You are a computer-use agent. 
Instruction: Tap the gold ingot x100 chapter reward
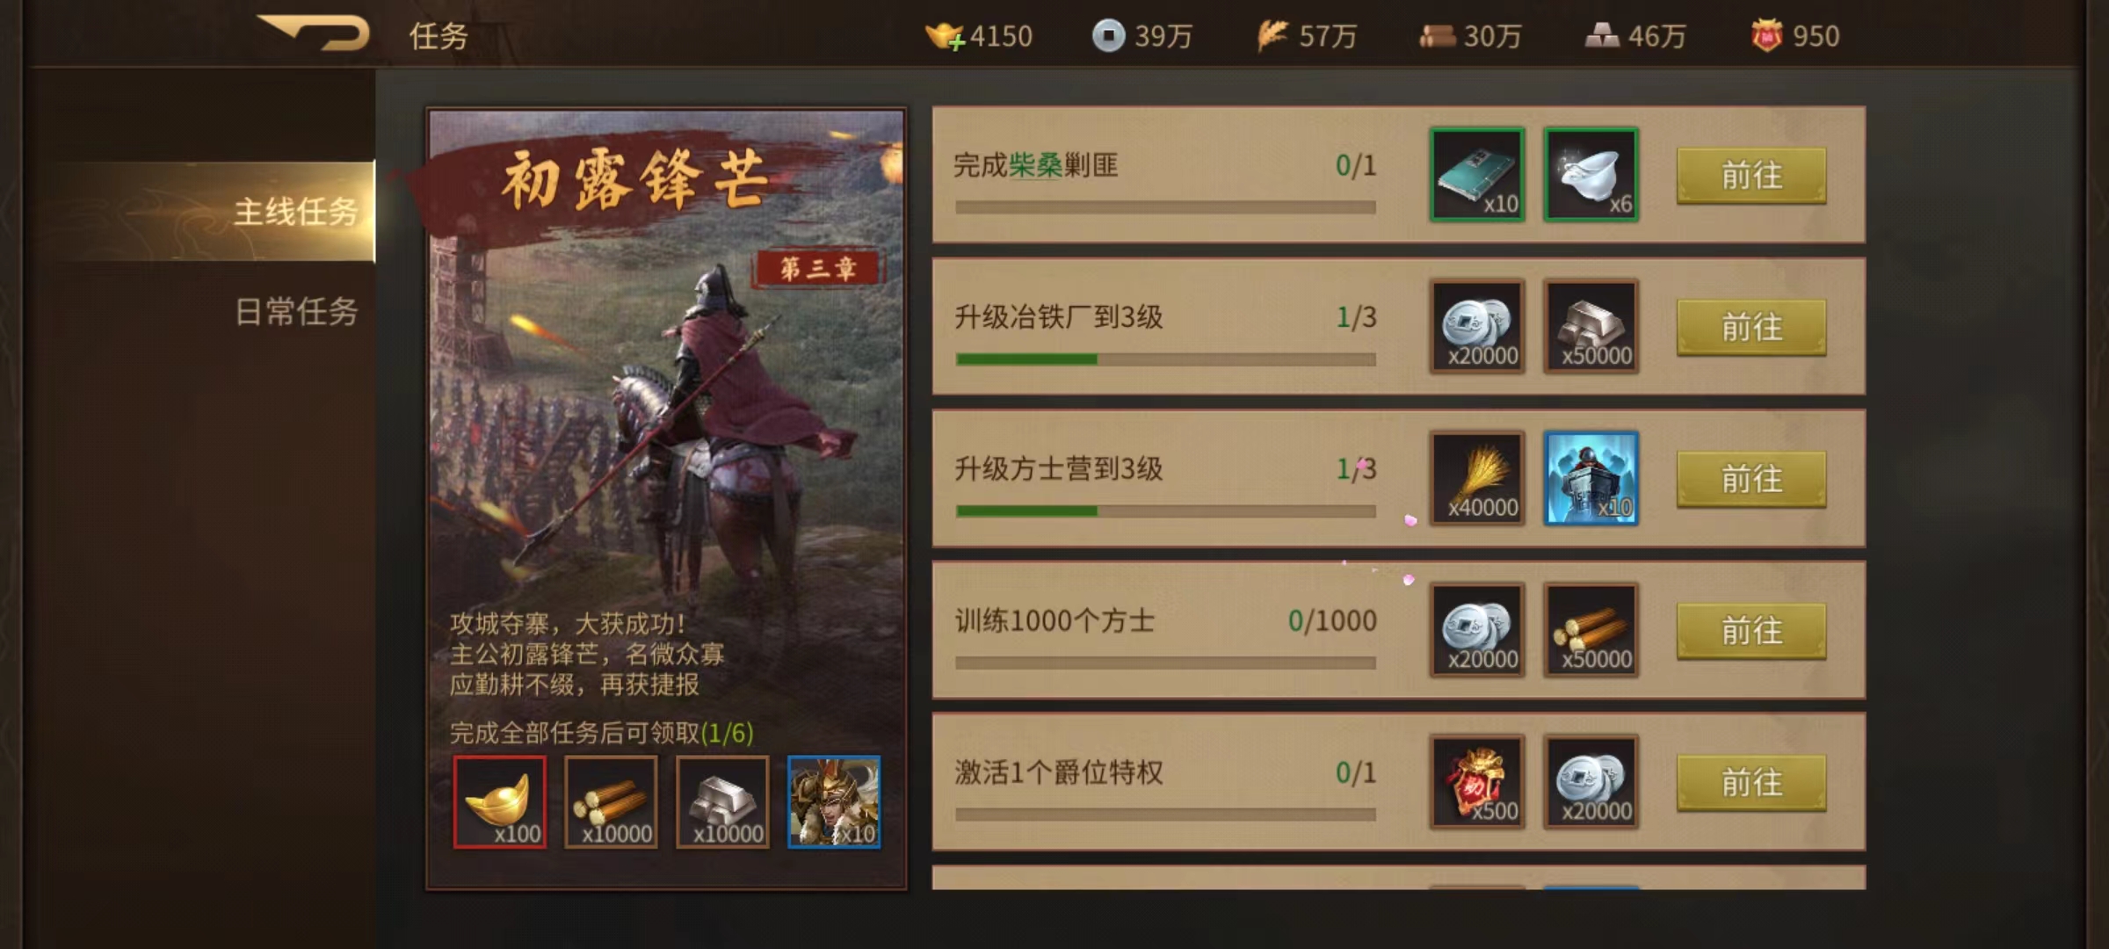click(x=500, y=801)
